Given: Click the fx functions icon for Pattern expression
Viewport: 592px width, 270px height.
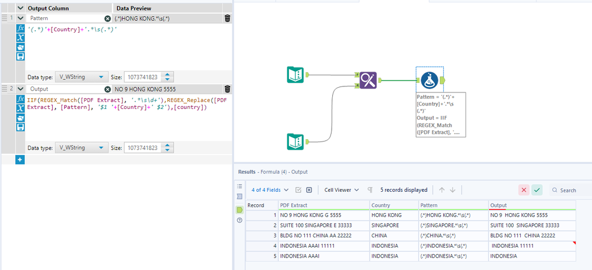Looking at the screenshot, I should tap(20, 28).
